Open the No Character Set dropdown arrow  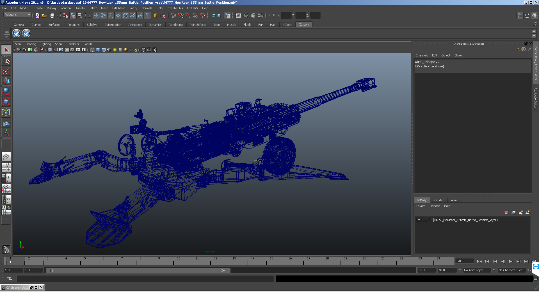pos(494,270)
